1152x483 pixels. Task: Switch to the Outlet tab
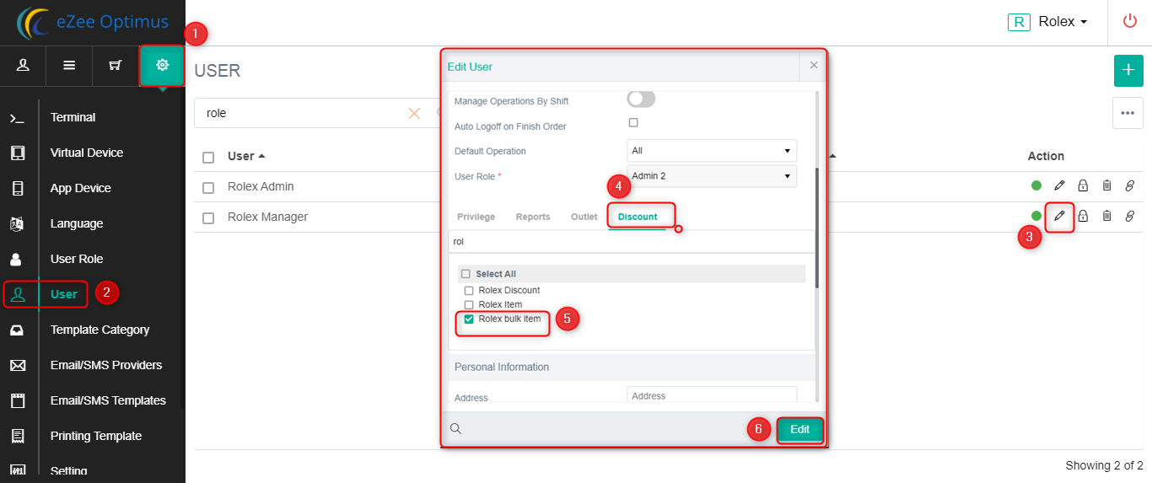coord(584,217)
